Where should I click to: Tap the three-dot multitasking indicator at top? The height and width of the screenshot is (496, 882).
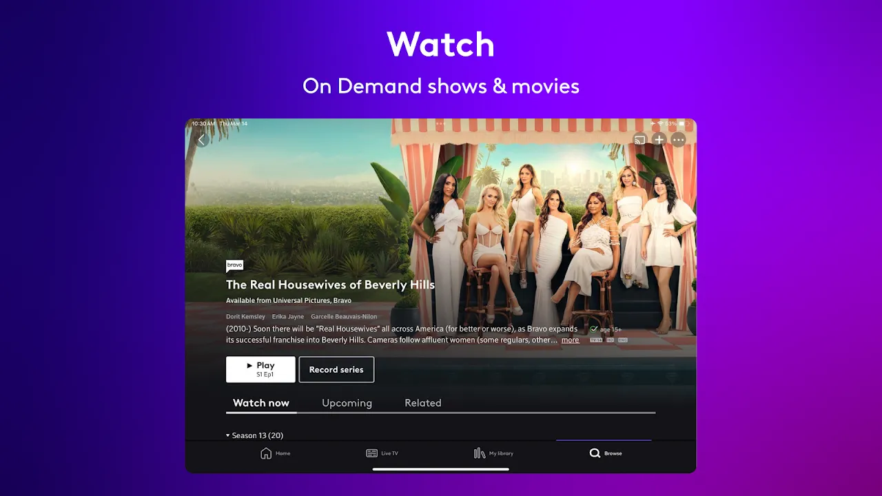point(441,124)
